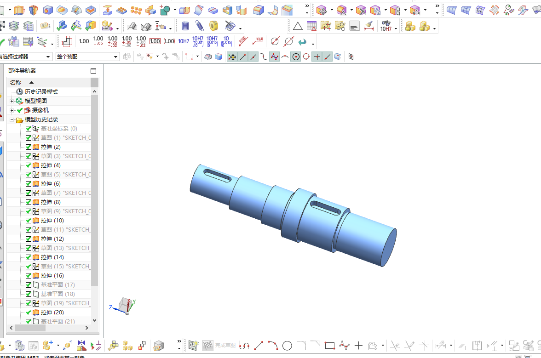Click 历史记录模式 in part navigator
The image size is (541, 358).
[41, 92]
